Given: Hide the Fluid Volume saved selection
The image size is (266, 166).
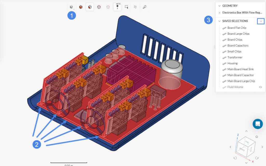Looking at the screenshot, I should [x=261, y=87].
